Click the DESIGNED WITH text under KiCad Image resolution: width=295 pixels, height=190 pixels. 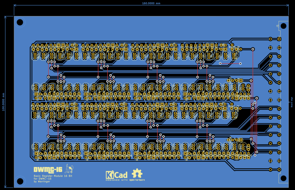click(116, 180)
